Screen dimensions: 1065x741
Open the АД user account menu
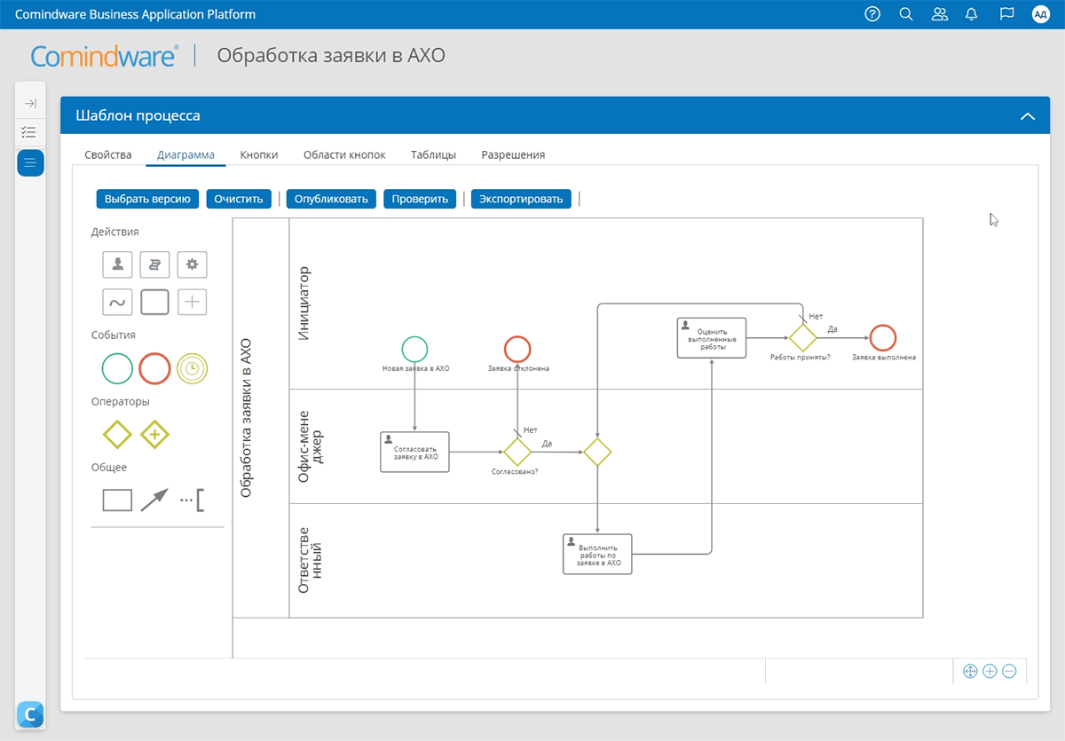[x=1040, y=14]
